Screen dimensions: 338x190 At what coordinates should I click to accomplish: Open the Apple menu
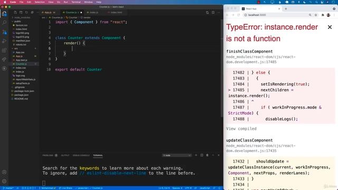click(5, 2)
